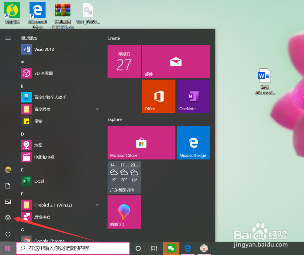Screen dimensions: 304x255
Task: Open WeChat from the taskbar
Action: (x=171, y=248)
